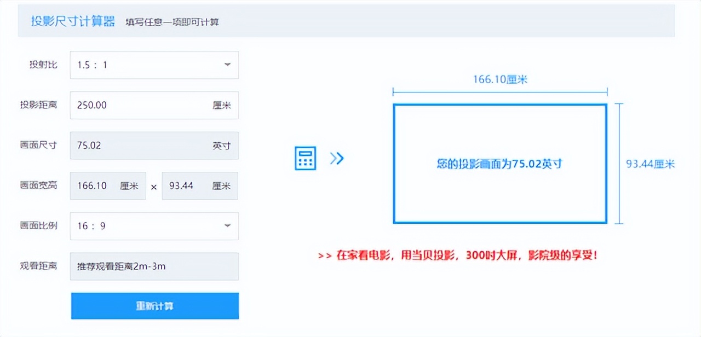Screen dimensions: 701x337
Task: Click the 英寸 unit in 画面尺寸 field
Action: point(221,146)
